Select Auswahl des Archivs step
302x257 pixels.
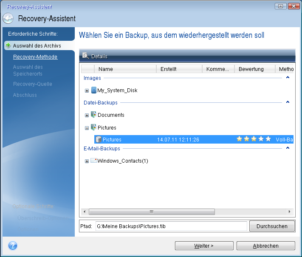pyautogui.click(x=37, y=45)
